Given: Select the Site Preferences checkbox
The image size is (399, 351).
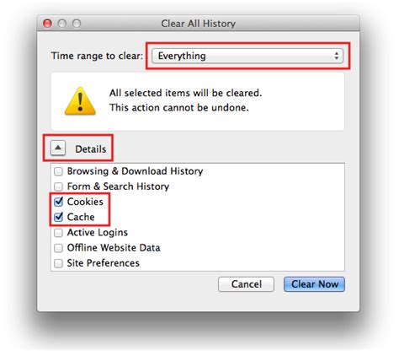Looking at the screenshot, I should pos(58,263).
